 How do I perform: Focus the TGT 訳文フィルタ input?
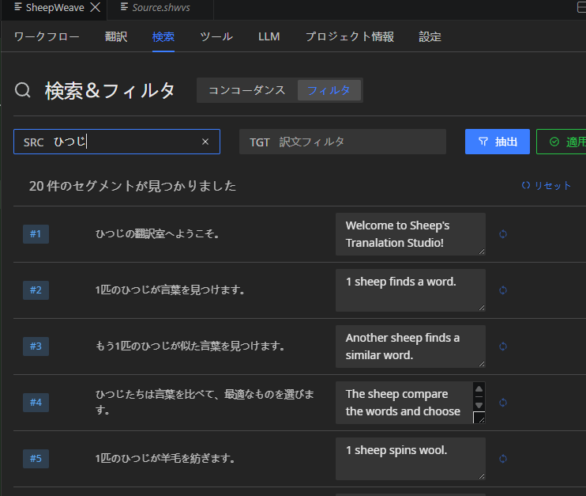pyautogui.click(x=343, y=142)
